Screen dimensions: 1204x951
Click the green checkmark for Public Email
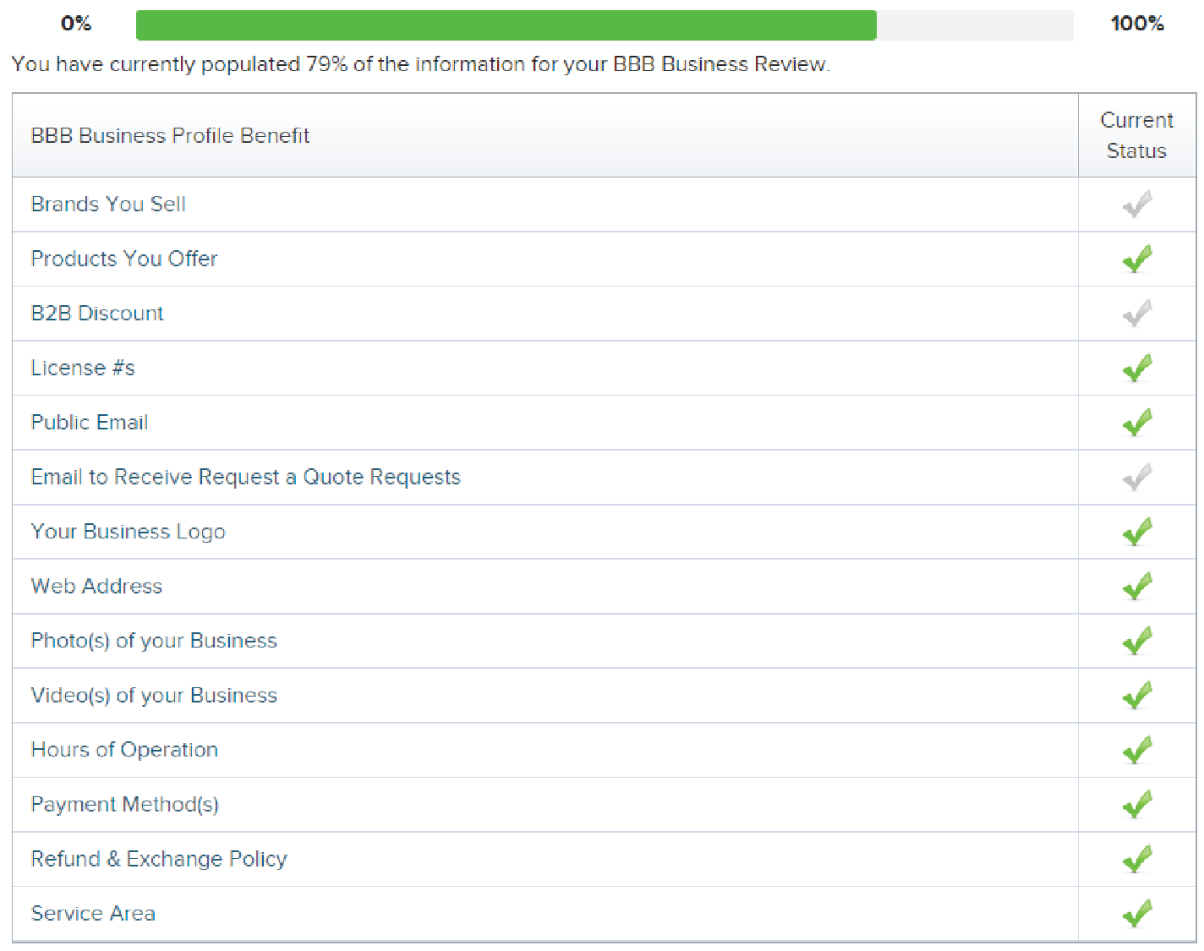pyautogui.click(x=1137, y=423)
